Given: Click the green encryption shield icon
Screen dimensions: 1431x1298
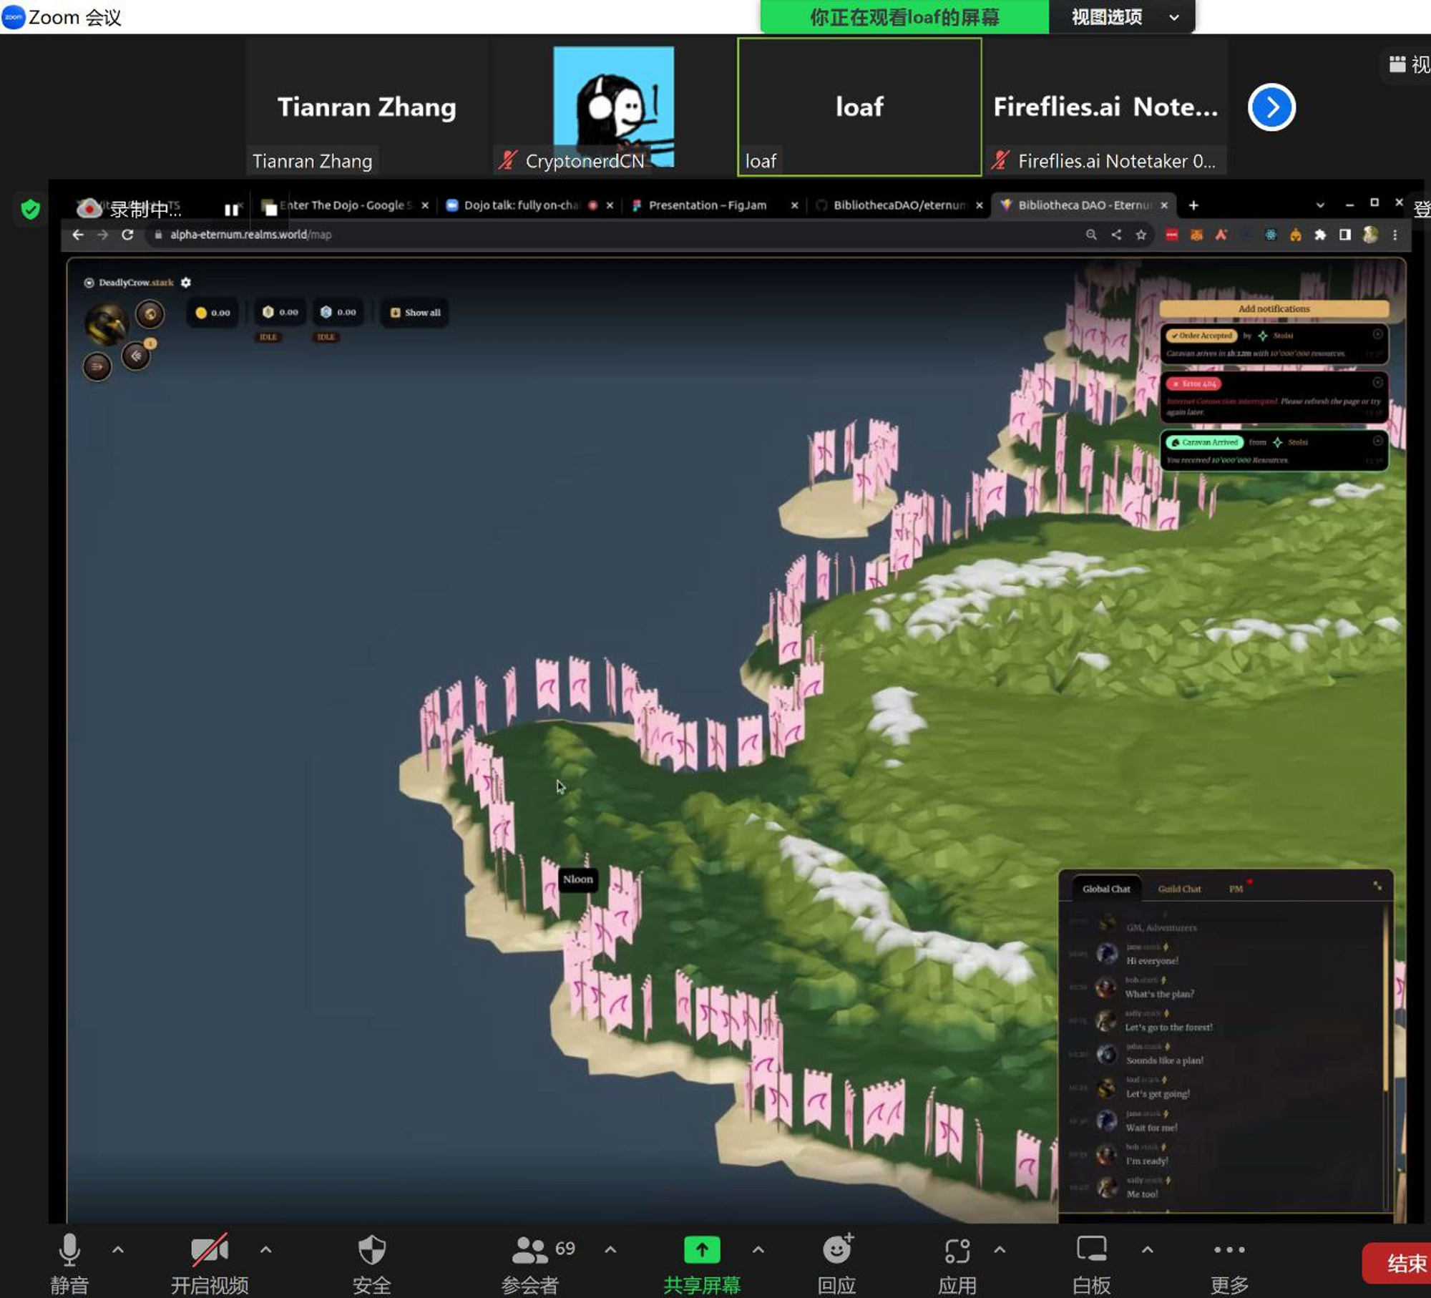Looking at the screenshot, I should pos(30,209).
